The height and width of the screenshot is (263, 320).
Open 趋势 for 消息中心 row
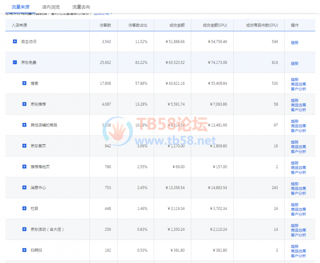(295, 184)
